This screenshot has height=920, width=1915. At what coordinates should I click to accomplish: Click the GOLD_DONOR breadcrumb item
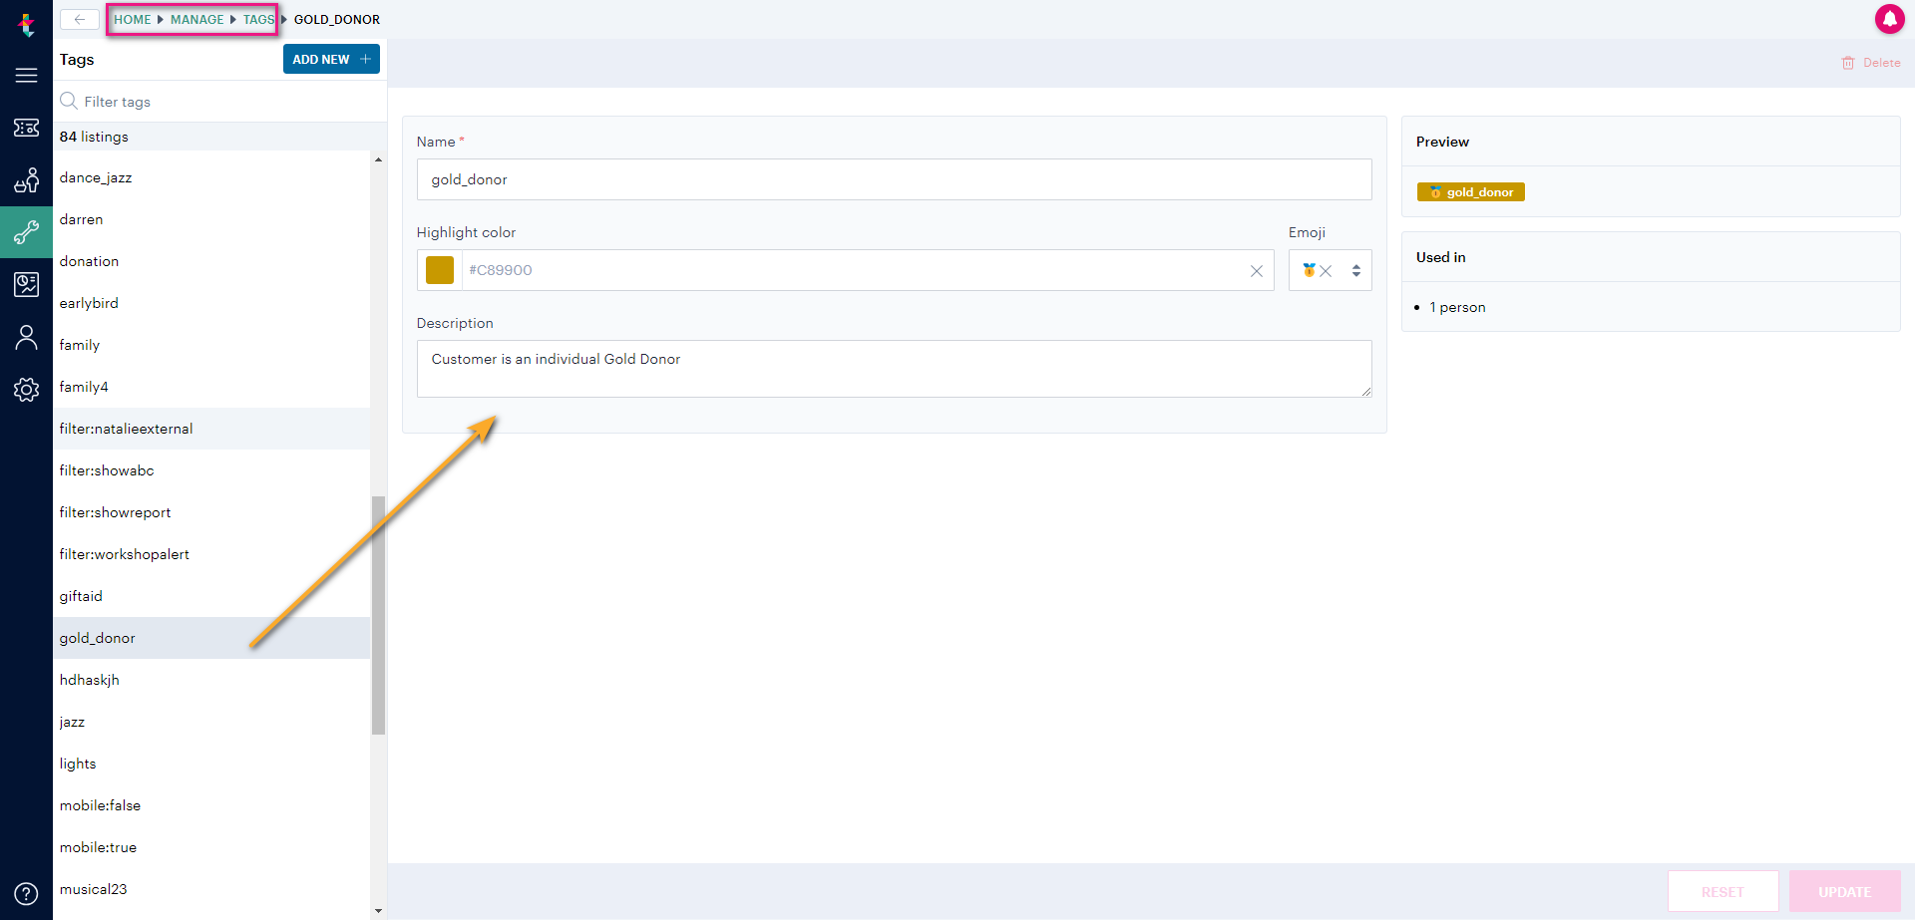337,19
